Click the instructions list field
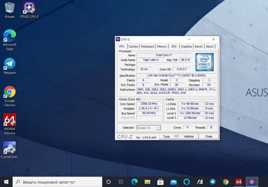The image size is (268, 187). point(176,91)
